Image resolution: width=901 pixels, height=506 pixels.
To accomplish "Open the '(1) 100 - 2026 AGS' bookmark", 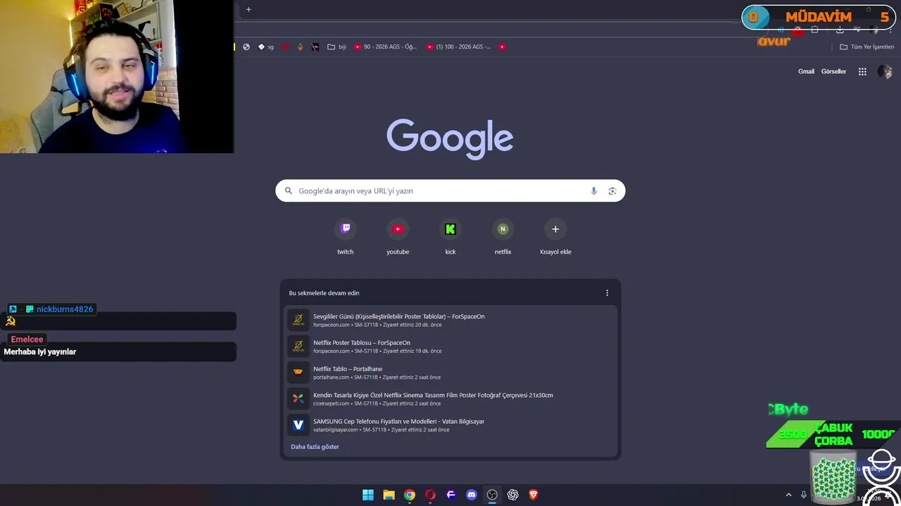I will tap(459, 47).
